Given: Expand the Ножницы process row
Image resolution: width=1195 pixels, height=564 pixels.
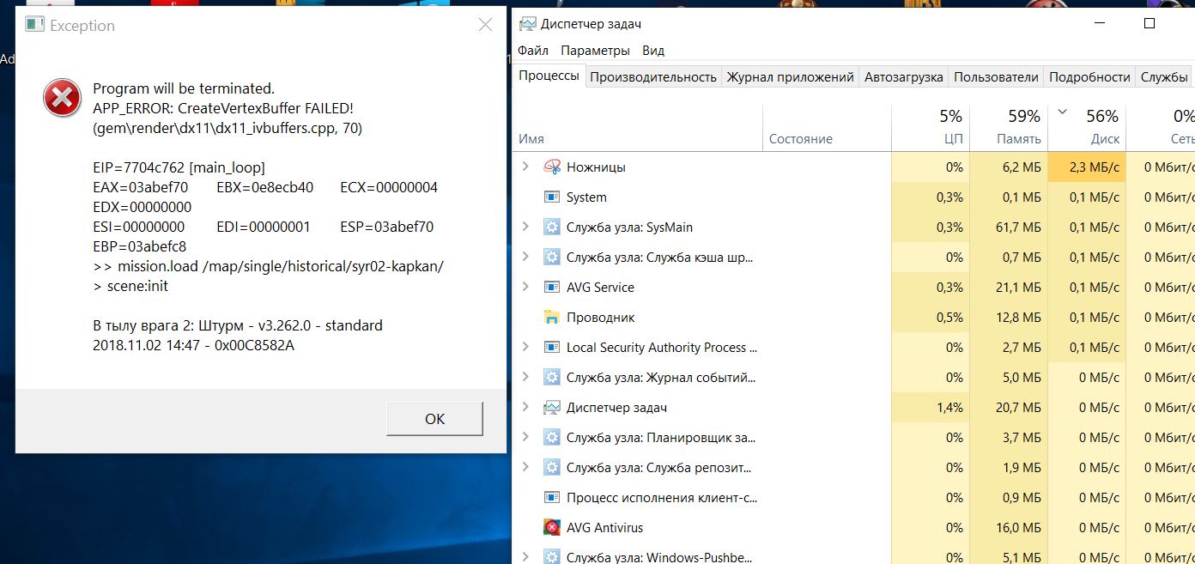Looking at the screenshot, I should click(x=525, y=167).
